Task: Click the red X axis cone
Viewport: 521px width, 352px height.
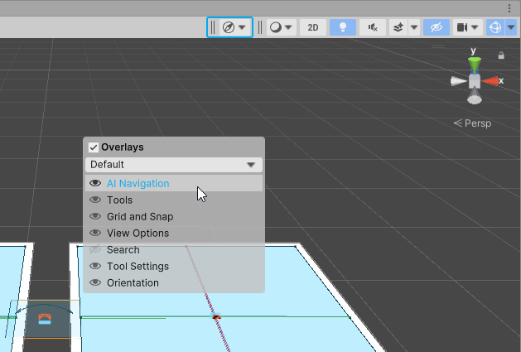Action: click(493, 81)
